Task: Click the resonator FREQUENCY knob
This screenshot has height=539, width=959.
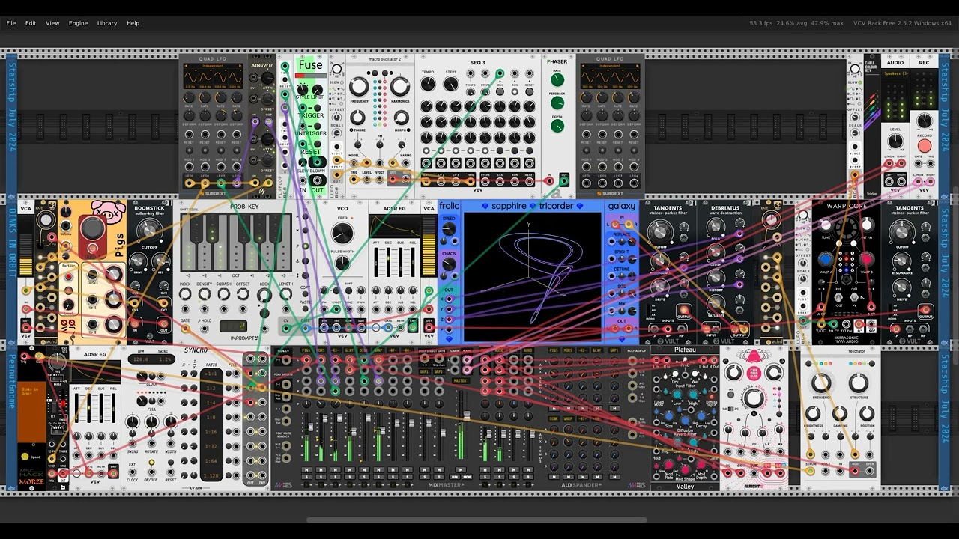Action: (821, 384)
